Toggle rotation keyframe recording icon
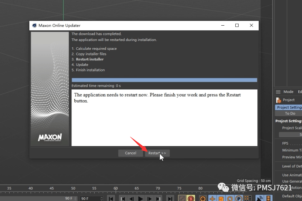Viewport: 302px width, 201px height. coord(231,198)
